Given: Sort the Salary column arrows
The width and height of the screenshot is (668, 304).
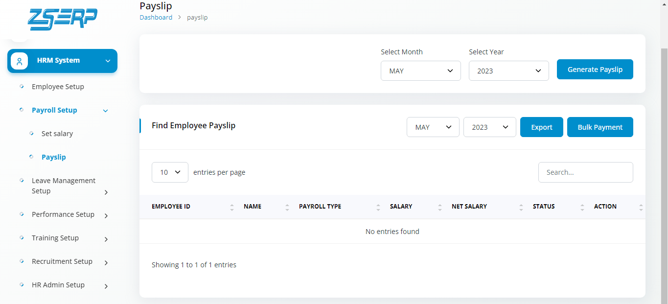Looking at the screenshot, I should [x=440, y=207].
